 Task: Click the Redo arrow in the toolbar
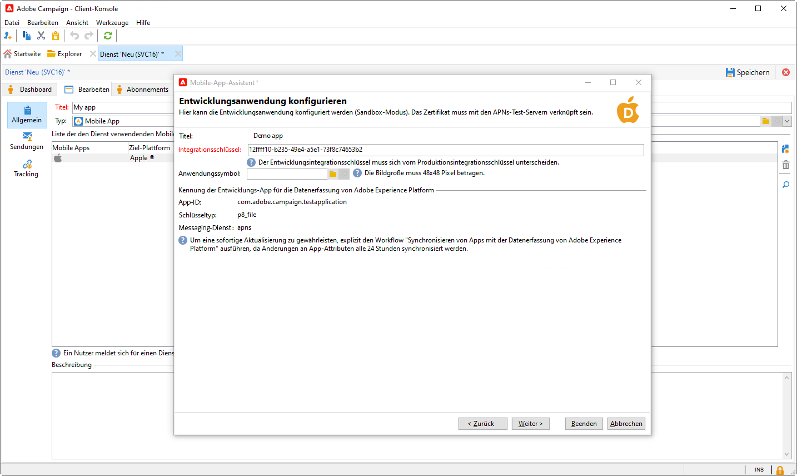pos(89,36)
